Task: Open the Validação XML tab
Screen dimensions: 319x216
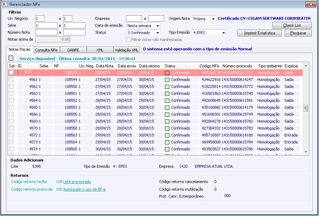Action: (127, 50)
